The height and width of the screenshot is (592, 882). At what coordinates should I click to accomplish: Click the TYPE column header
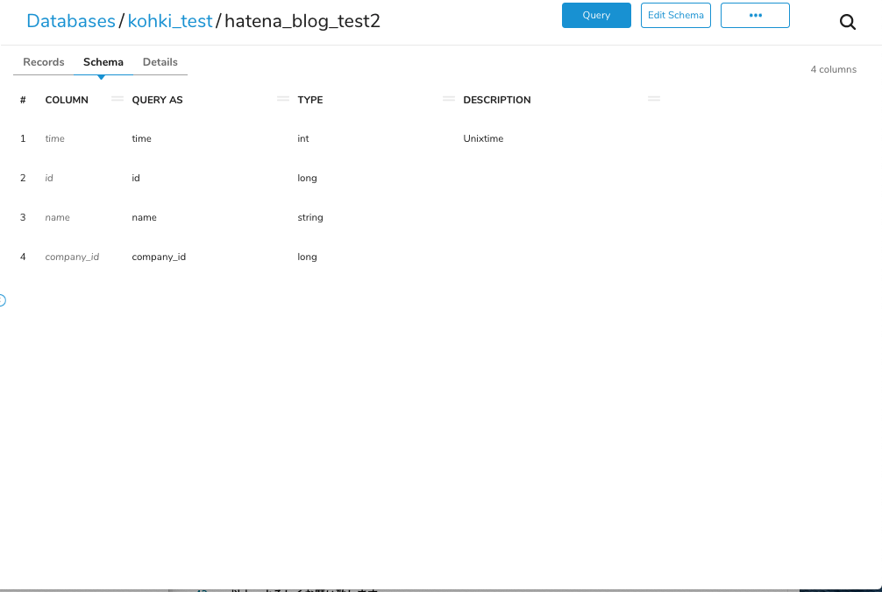(x=310, y=100)
